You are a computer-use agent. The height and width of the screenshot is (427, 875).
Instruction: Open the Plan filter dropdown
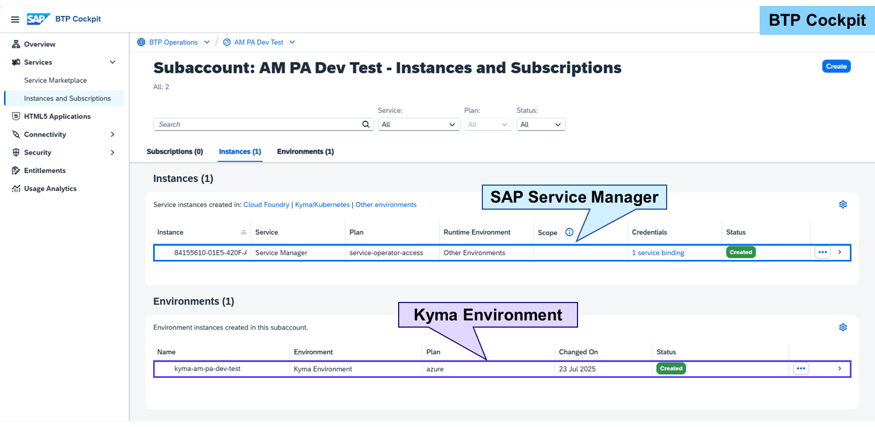488,124
